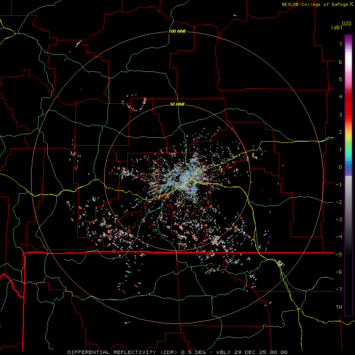This screenshot has width=355, height=355.
Task: Pick the -5 tick label on the scale
Action: (339, 255)
